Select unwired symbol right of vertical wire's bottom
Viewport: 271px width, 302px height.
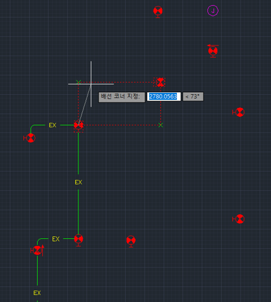(131, 241)
